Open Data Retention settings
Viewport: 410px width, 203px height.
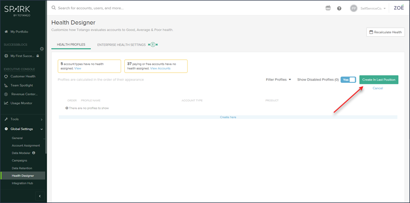[22, 168]
